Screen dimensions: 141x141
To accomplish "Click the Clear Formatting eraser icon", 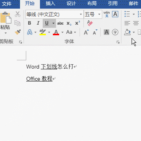I will pos(90,23).
